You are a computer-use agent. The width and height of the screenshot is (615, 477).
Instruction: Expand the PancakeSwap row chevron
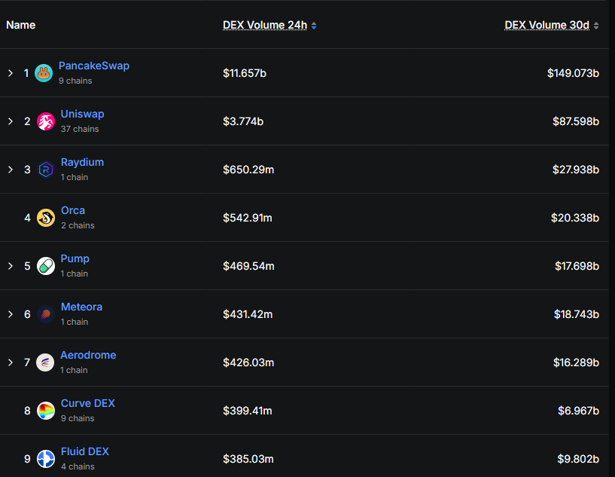(11, 73)
